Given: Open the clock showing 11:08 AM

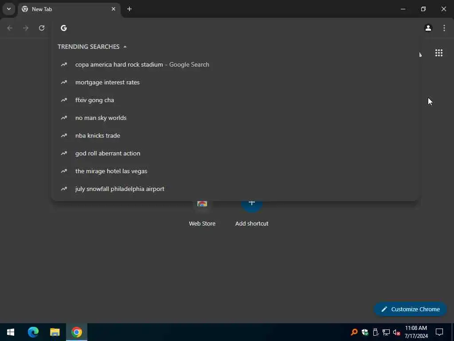Looking at the screenshot, I should pos(416,332).
